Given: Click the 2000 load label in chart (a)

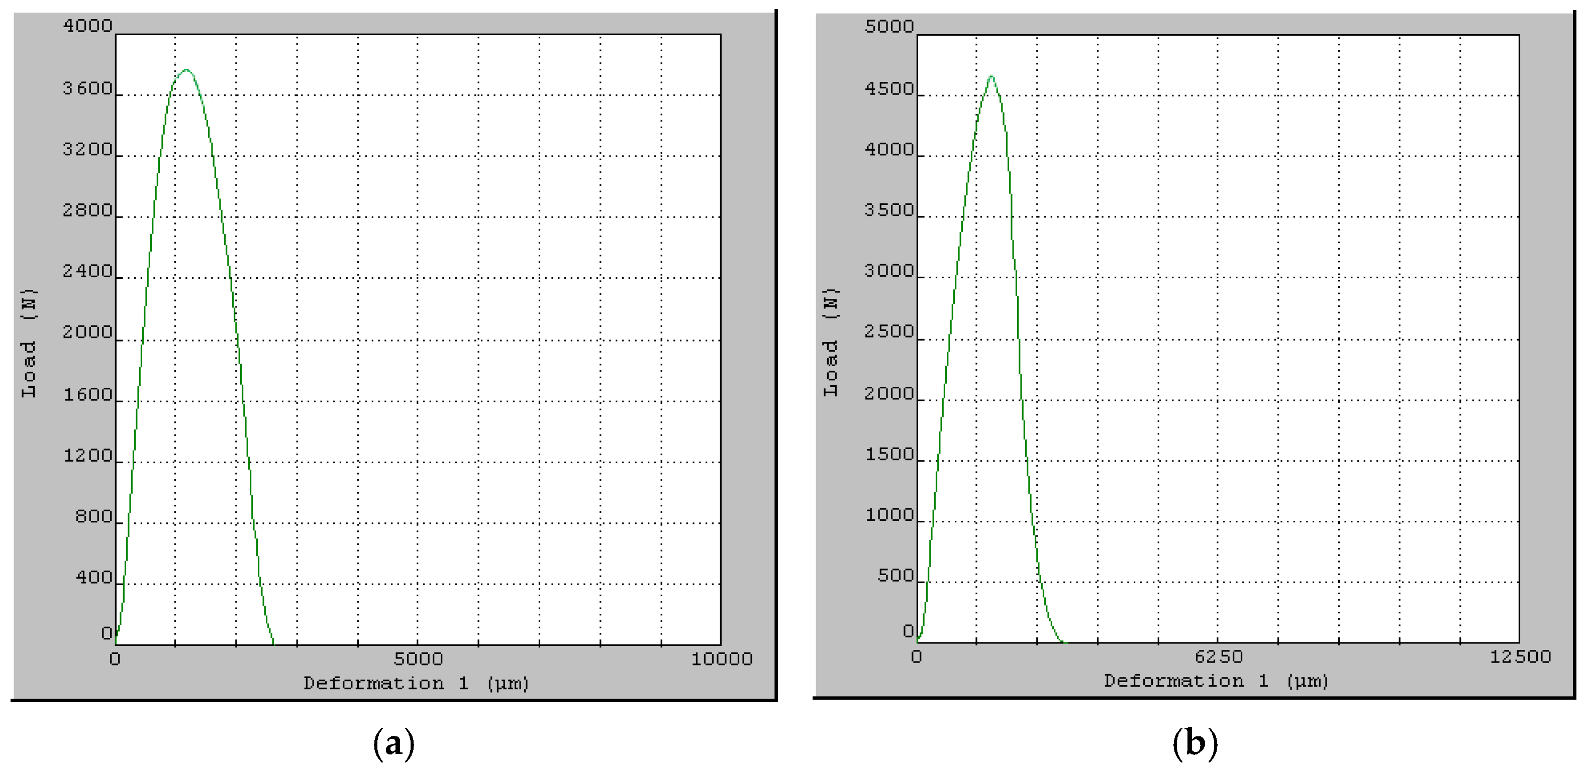Looking at the screenshot, I should 87,333.
